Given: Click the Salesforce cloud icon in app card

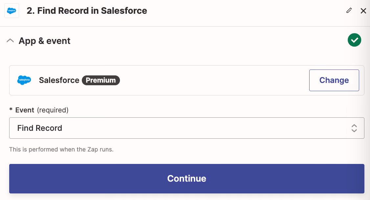Looking at the screenshot, I should point(24,80).
